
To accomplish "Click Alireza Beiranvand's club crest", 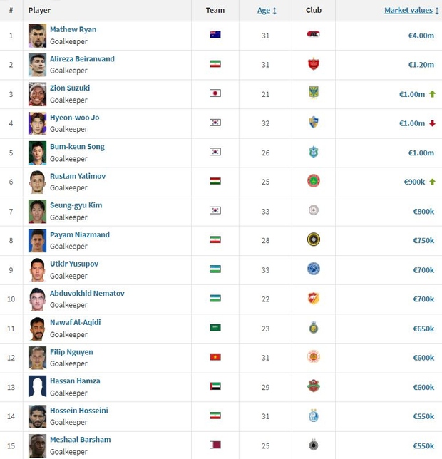I will [x=313, y=64].
